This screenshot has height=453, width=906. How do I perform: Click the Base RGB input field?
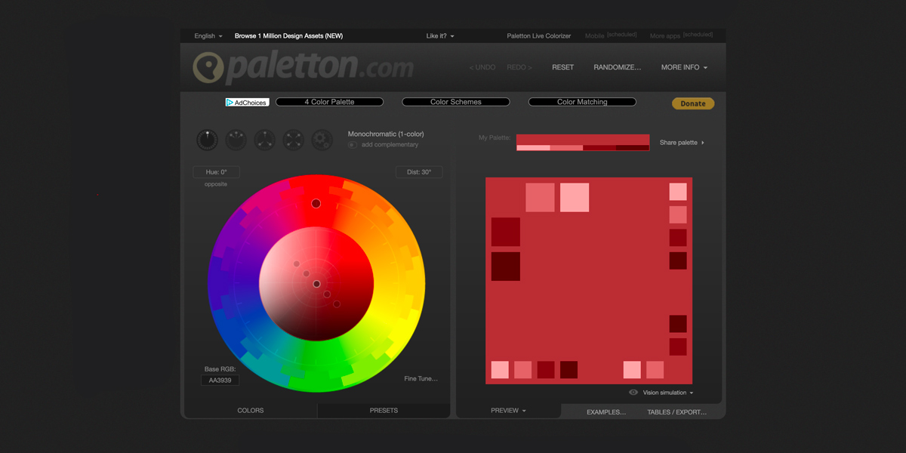(x=220, y=380)
